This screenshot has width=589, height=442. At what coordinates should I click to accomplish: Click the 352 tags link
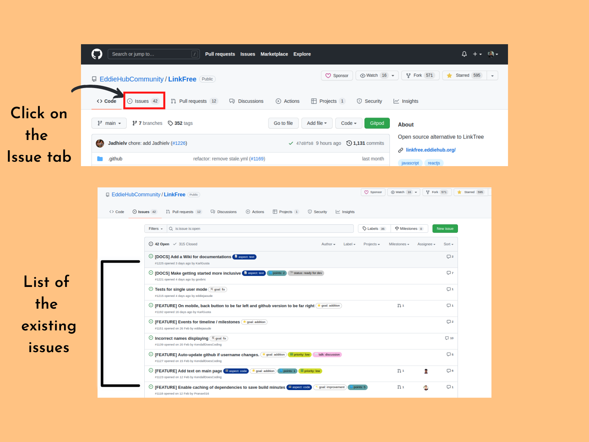[x=180, y=123]
